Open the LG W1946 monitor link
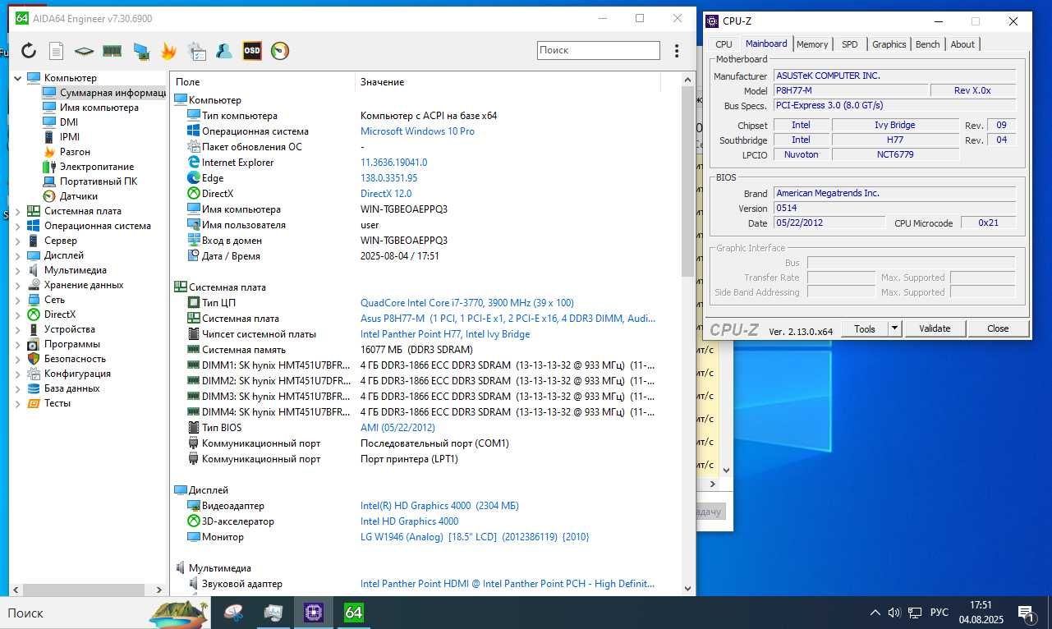This screenshot has width=1052, height=629. coord(475,537)
